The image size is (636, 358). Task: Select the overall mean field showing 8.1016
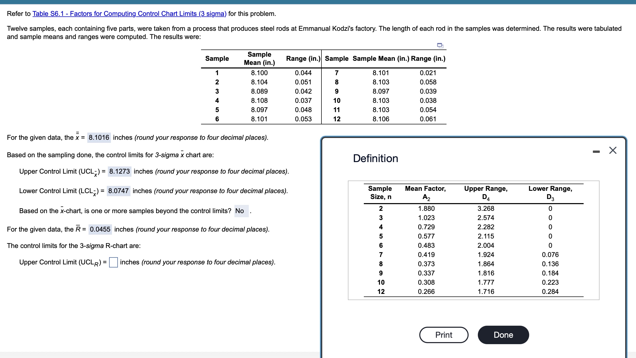pyautogui.click(x=99, y=137)
